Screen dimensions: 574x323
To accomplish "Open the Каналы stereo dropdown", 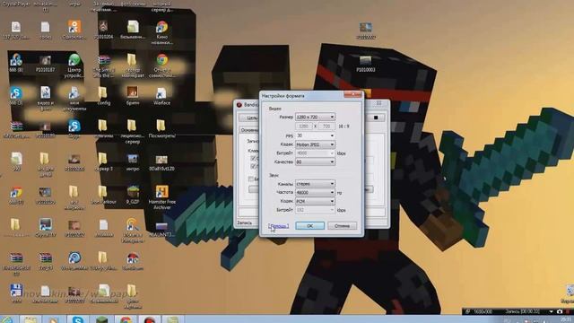I will point(315,183).
